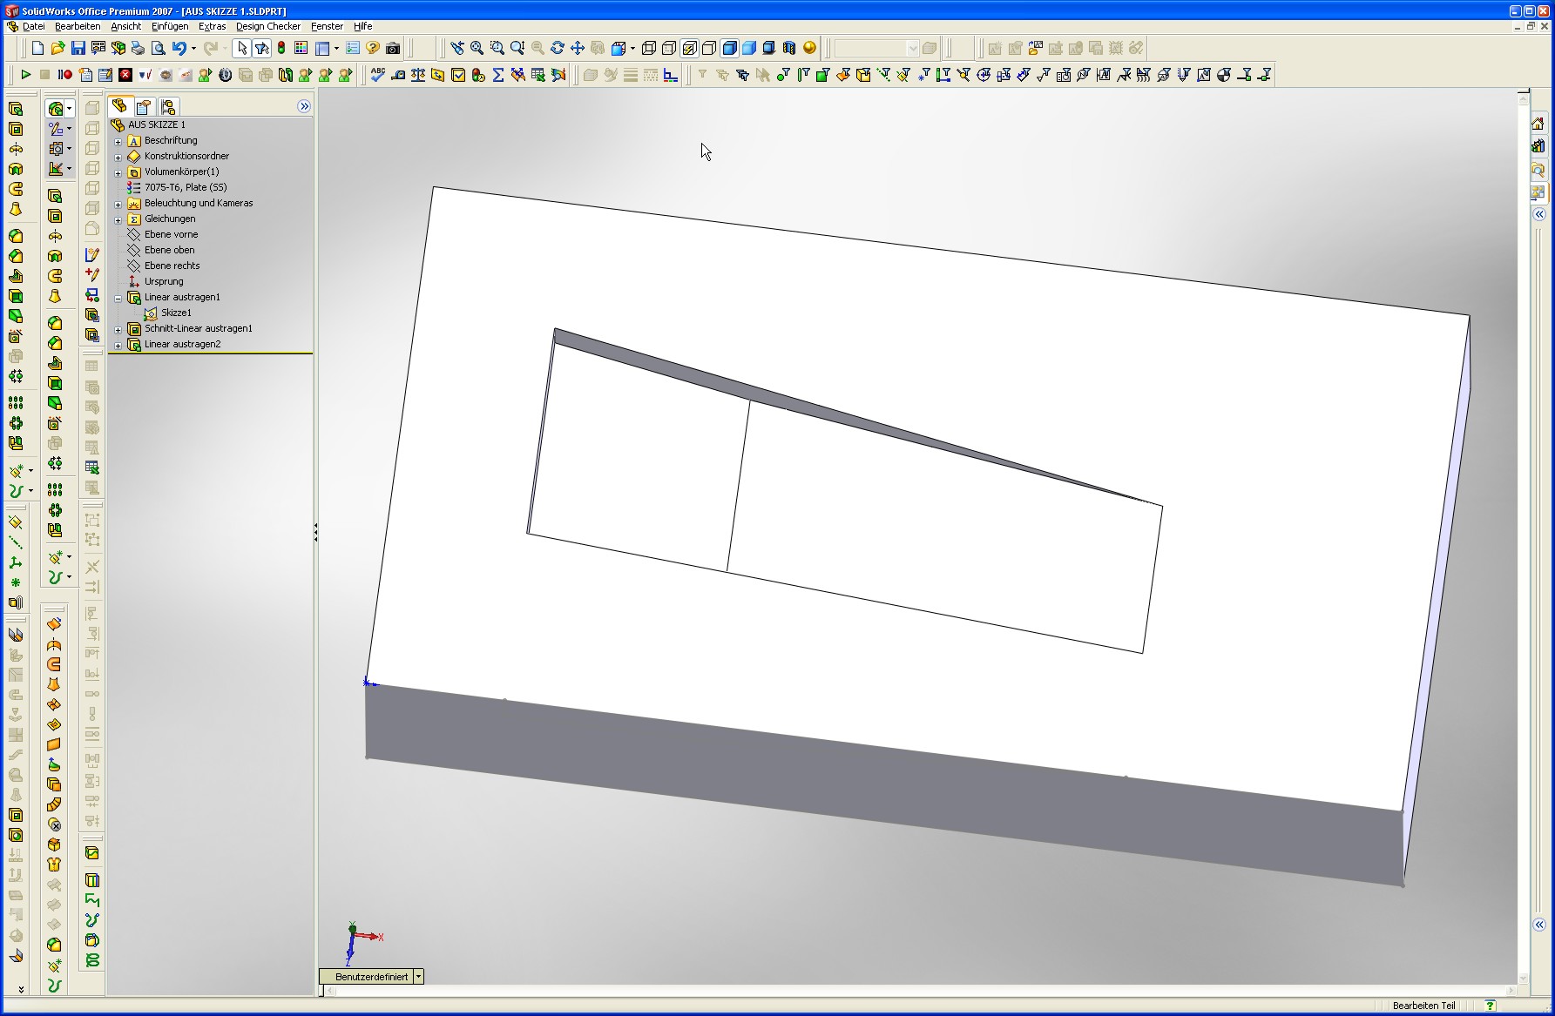Undo the last action with the arrow icon
Screen dimensions: 1555x1016
coord(179,48)
